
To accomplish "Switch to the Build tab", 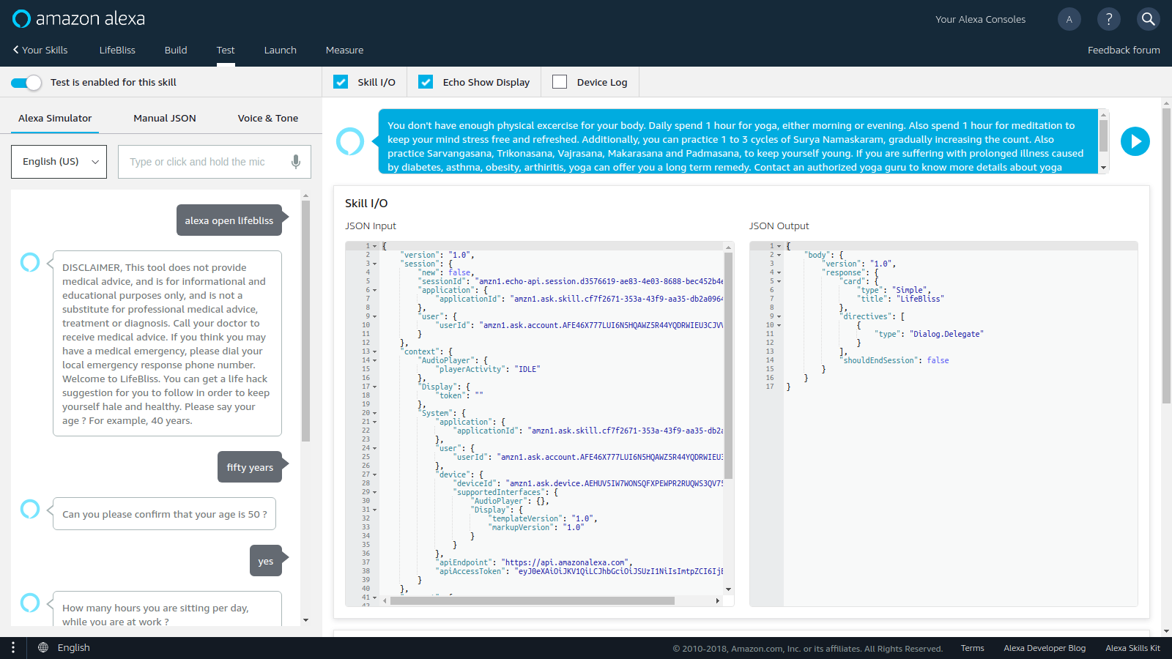I will pyautogui.click(x=176, y=50).
